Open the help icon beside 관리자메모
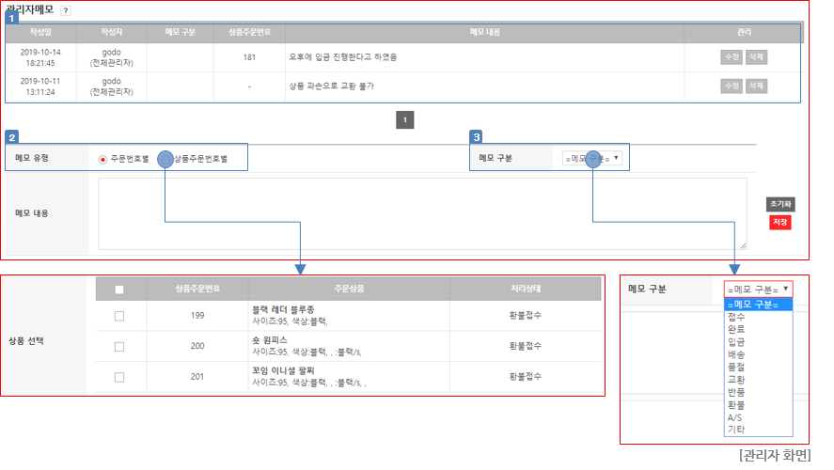 66,10
